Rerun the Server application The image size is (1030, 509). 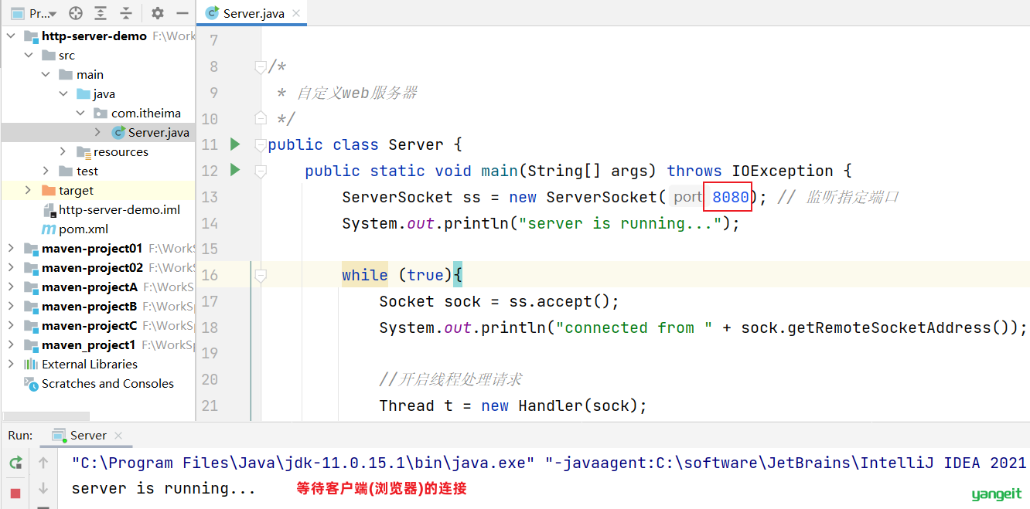point(15,463)
